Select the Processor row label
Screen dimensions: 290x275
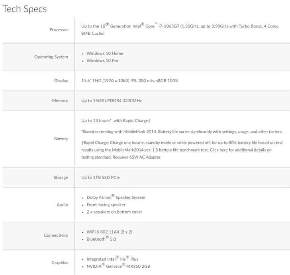59,29
